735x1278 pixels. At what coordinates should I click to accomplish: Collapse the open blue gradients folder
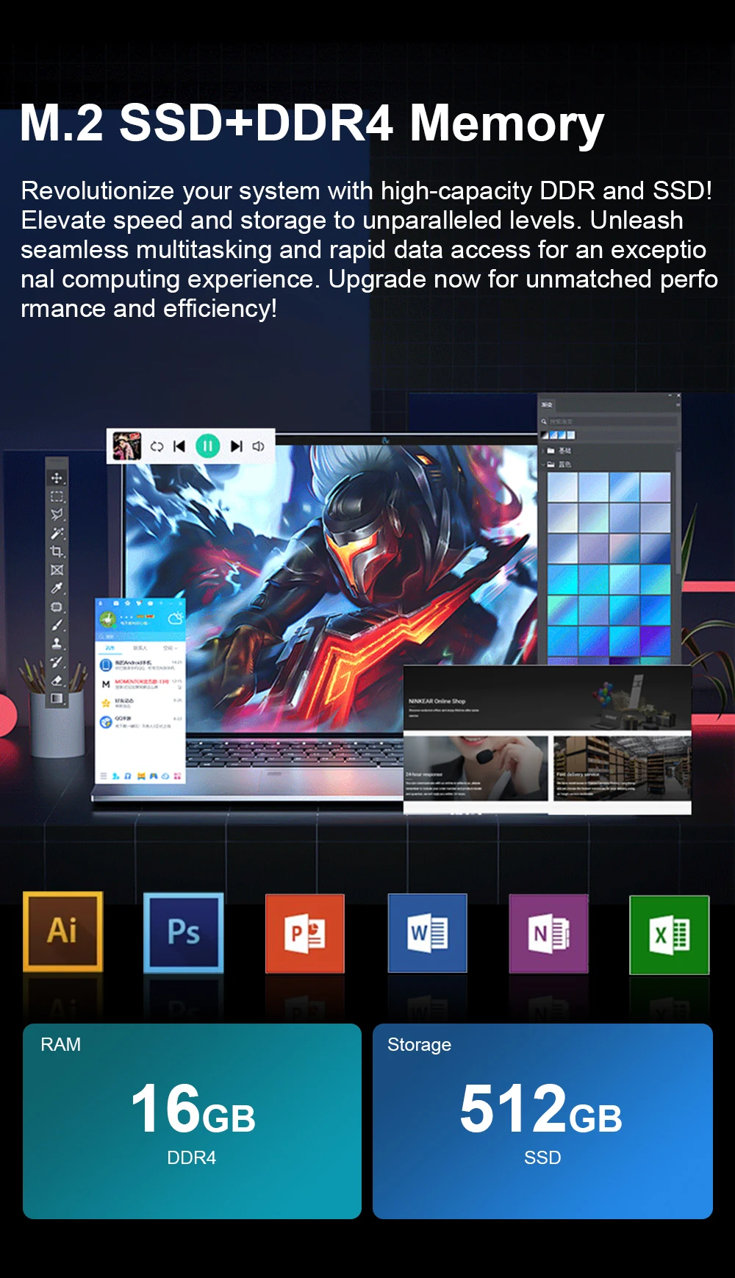544,465
